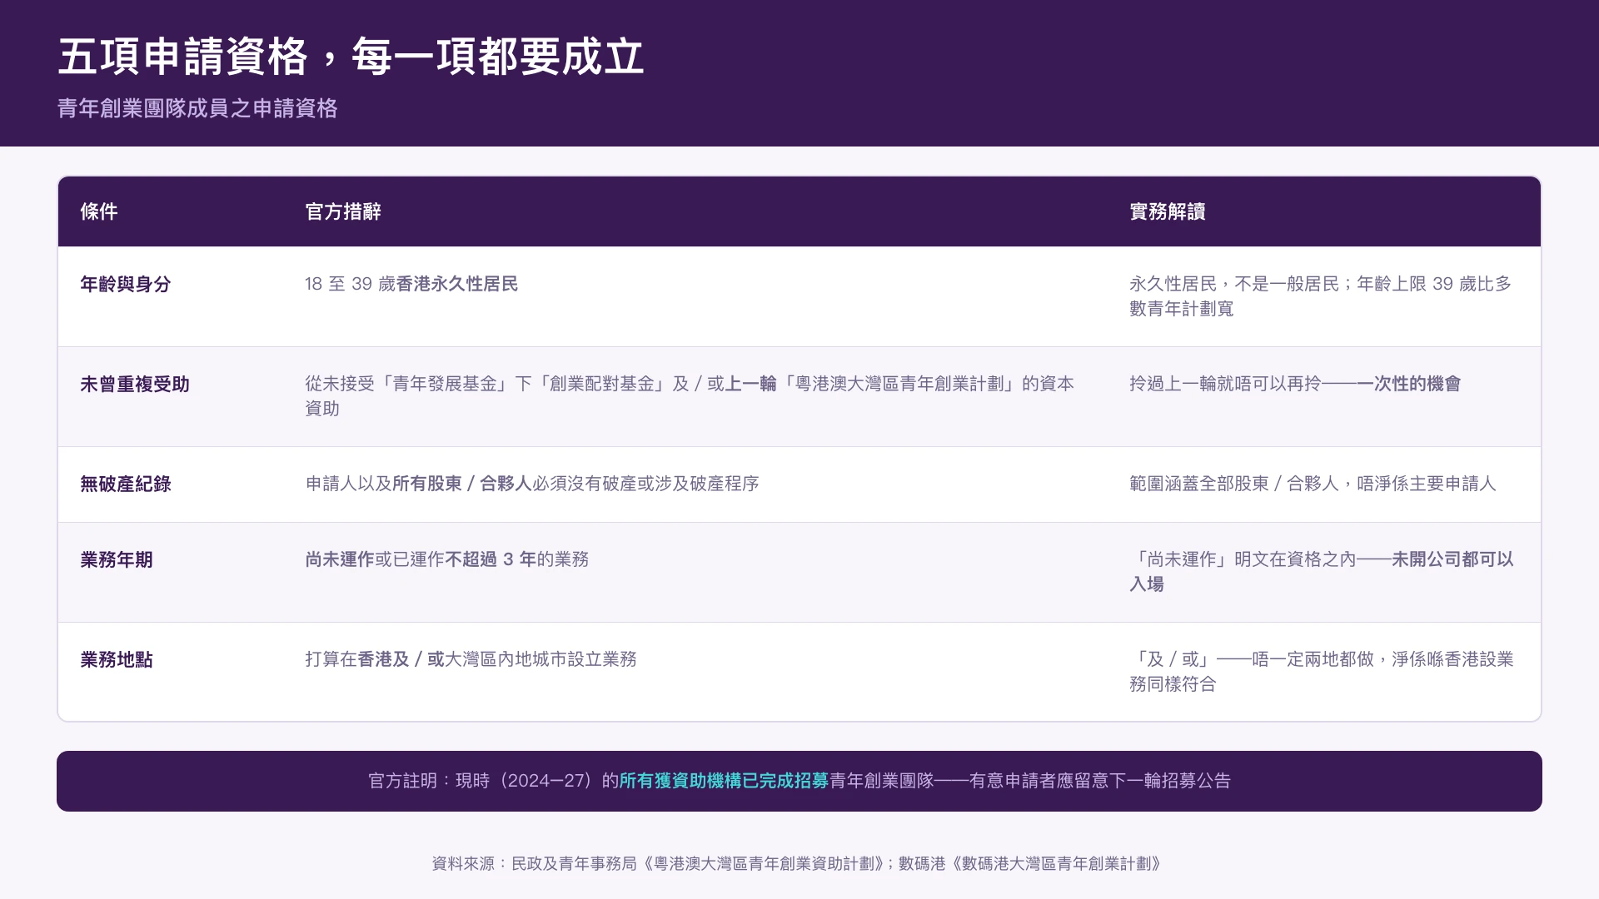Click the interpretation starting 「尚未運作」明文在資格之內
Screen dimensions: 1599x899
(x=1322, y=572)
